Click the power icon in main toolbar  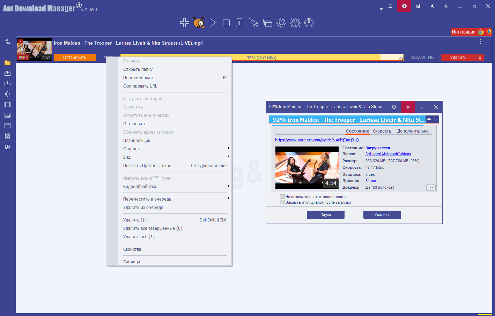(309, 23)
